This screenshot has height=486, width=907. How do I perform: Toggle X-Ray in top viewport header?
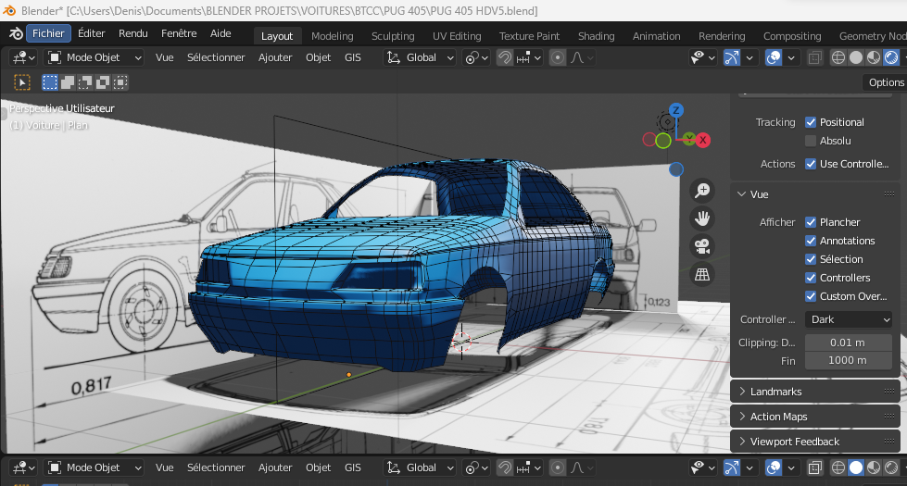815,57
